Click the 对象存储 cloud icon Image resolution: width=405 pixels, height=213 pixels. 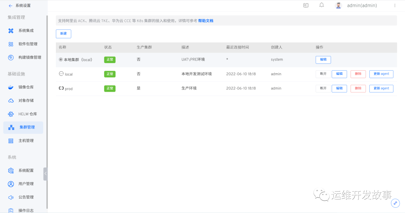pos(11,101)
